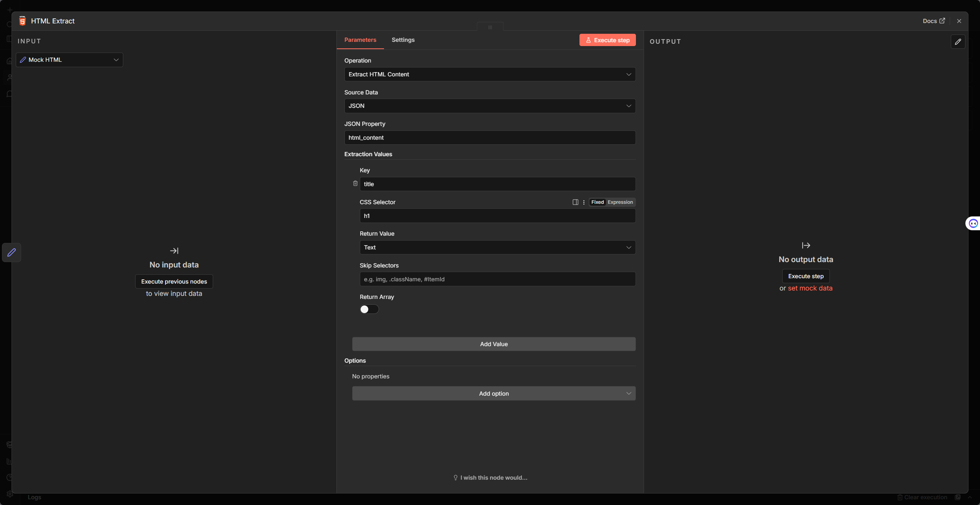Switch to the Settings tab

[403, 40]
